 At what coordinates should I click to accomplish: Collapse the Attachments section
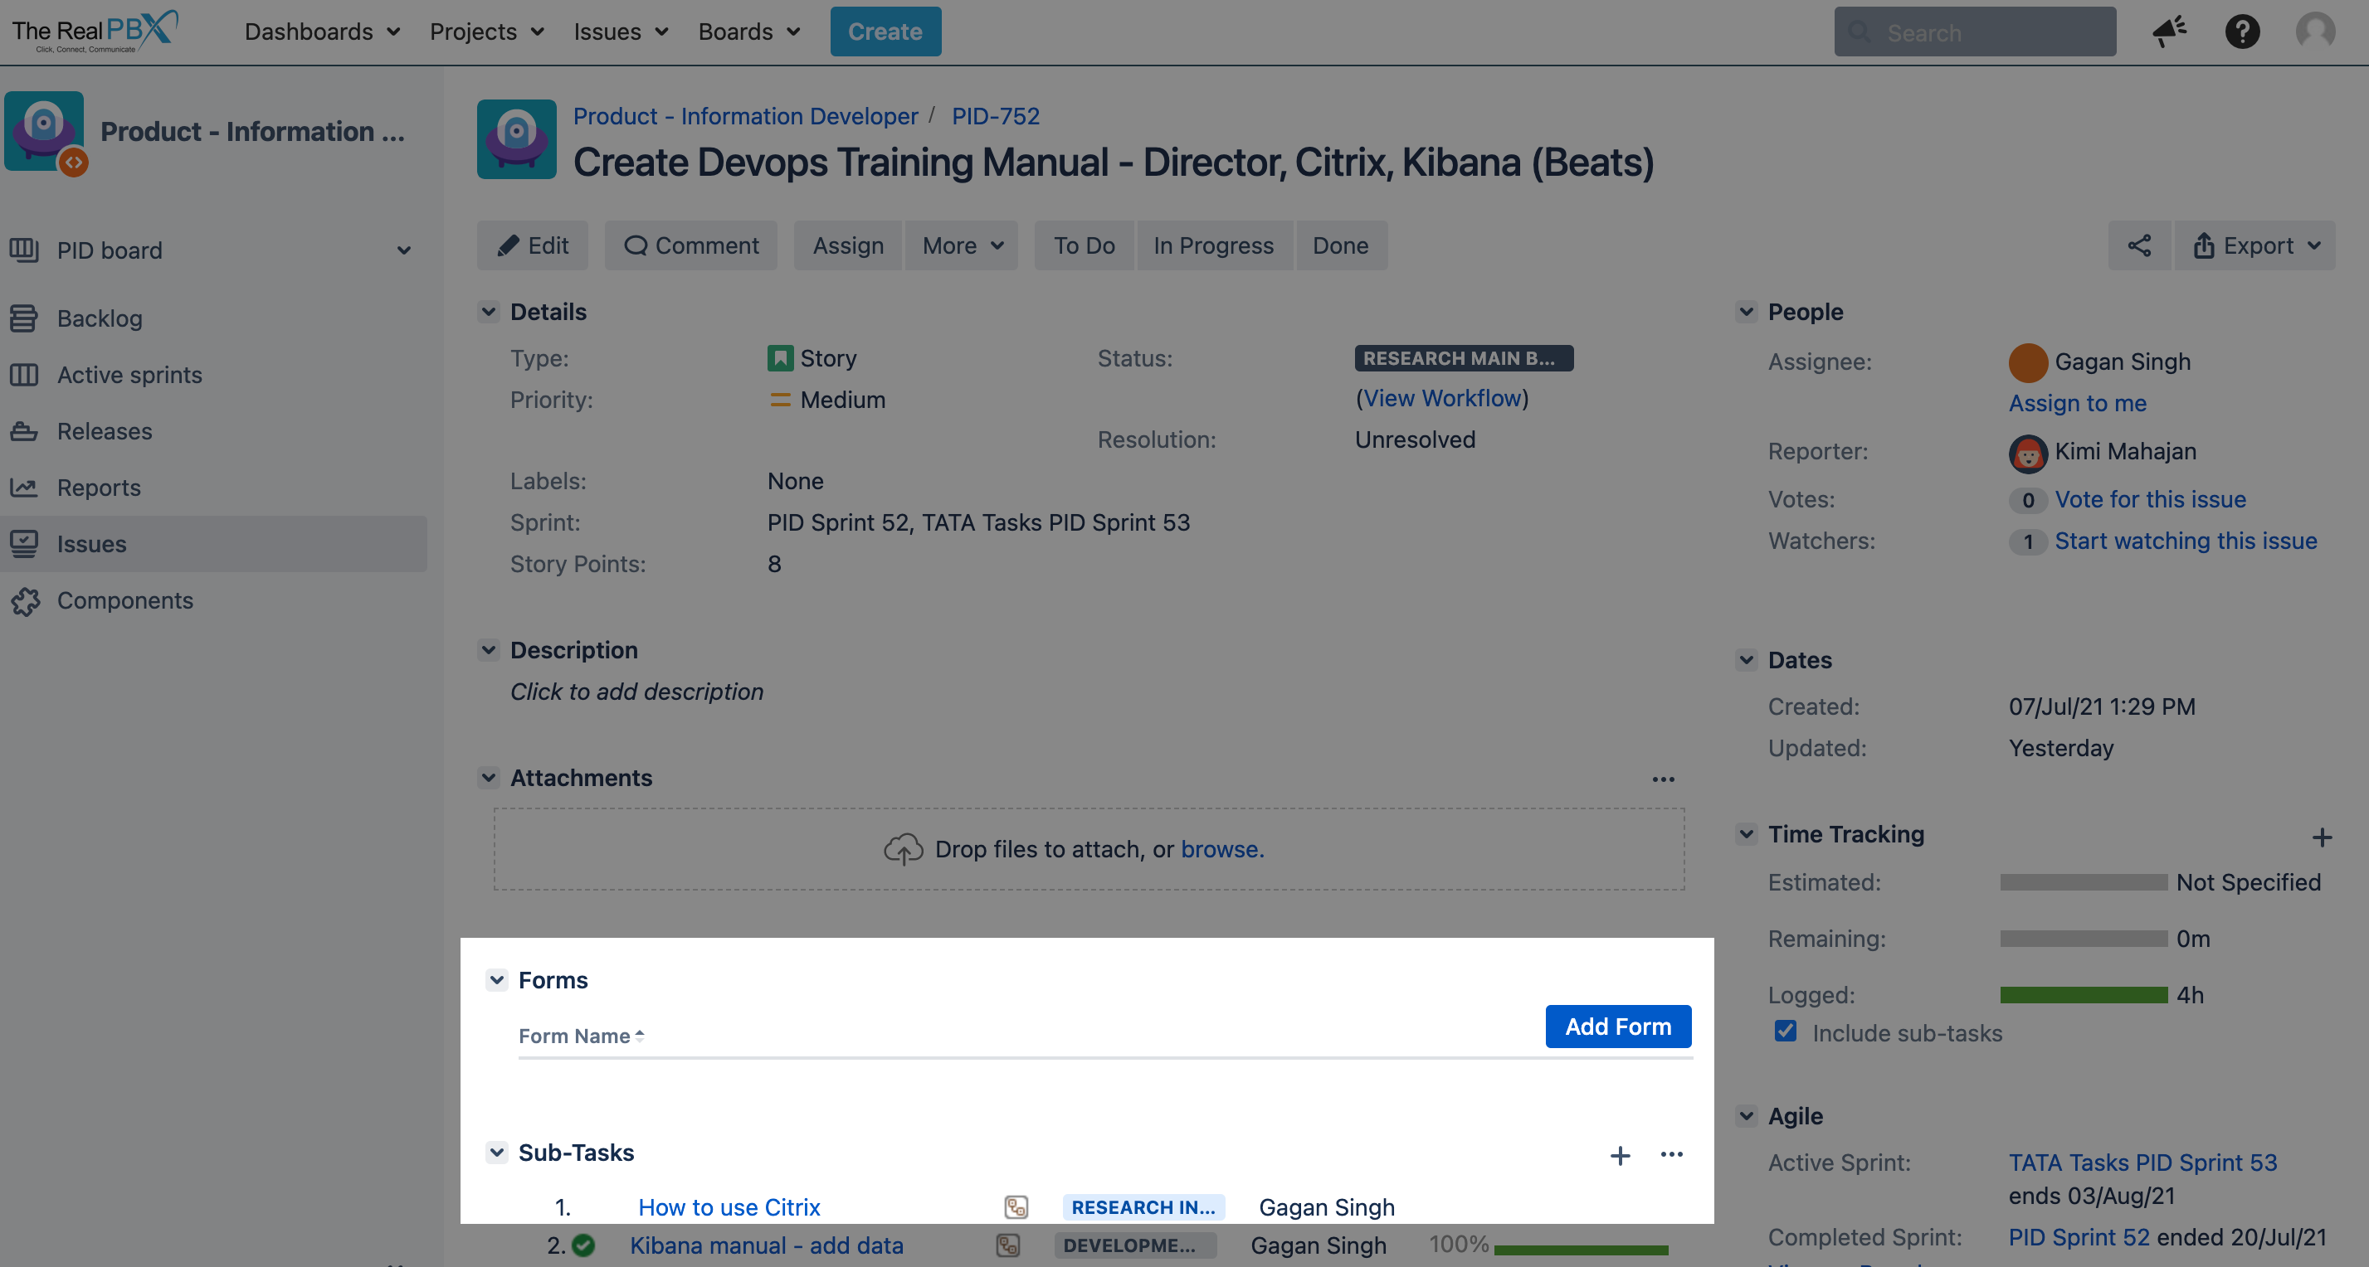click(x=489, y=777)
